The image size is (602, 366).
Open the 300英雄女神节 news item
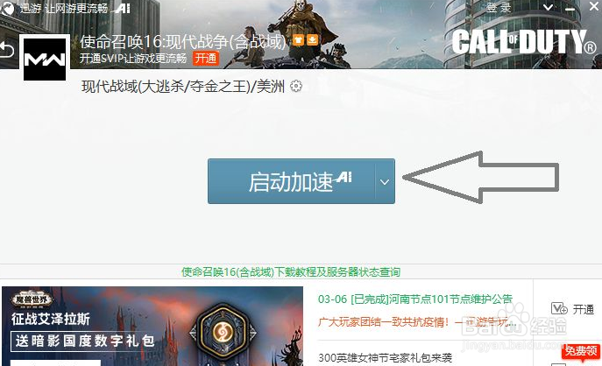click(385, 357)
